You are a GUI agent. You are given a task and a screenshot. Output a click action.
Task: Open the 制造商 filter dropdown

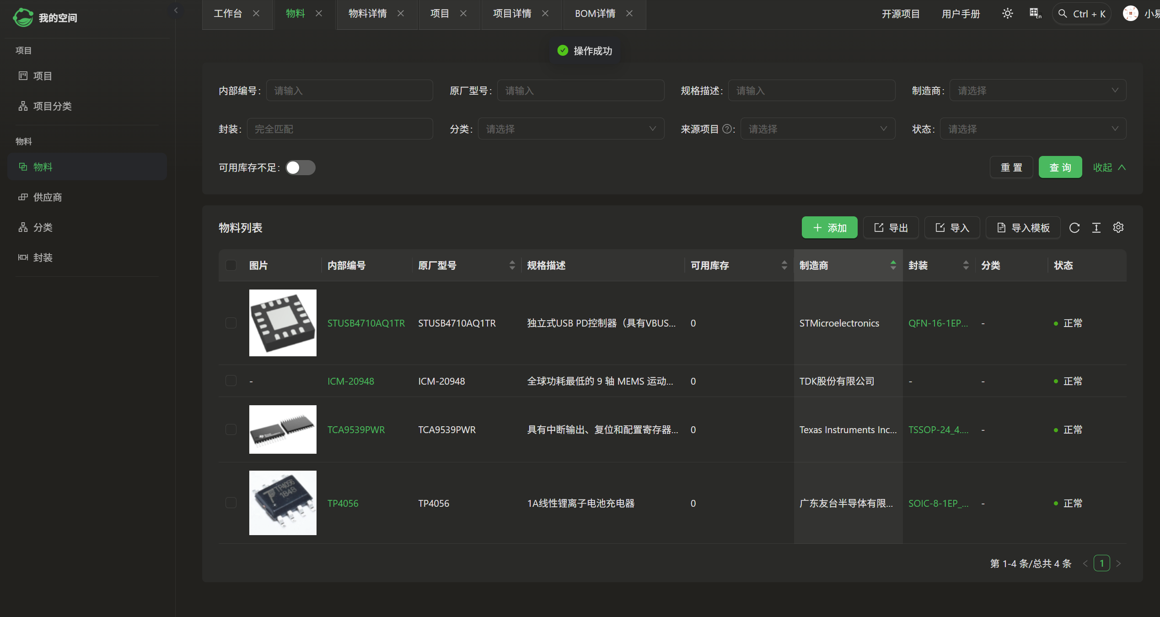click(1037, 91)
